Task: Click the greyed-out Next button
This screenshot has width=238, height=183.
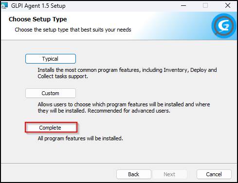Action: [x=170, y=174]
